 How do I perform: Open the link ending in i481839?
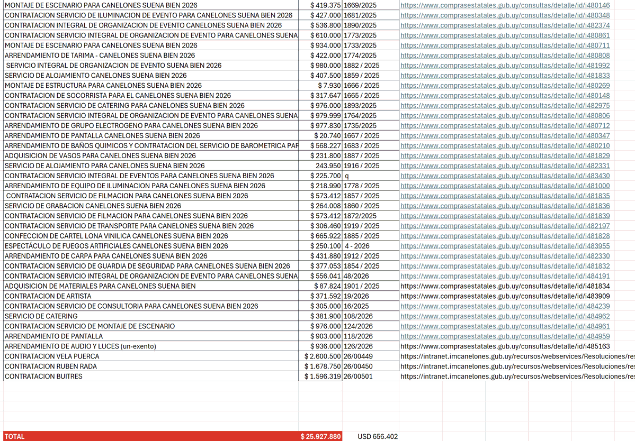coord(505,216)
